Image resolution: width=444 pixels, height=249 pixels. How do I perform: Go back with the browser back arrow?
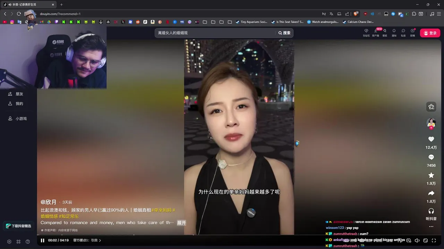tap(5, 14)
